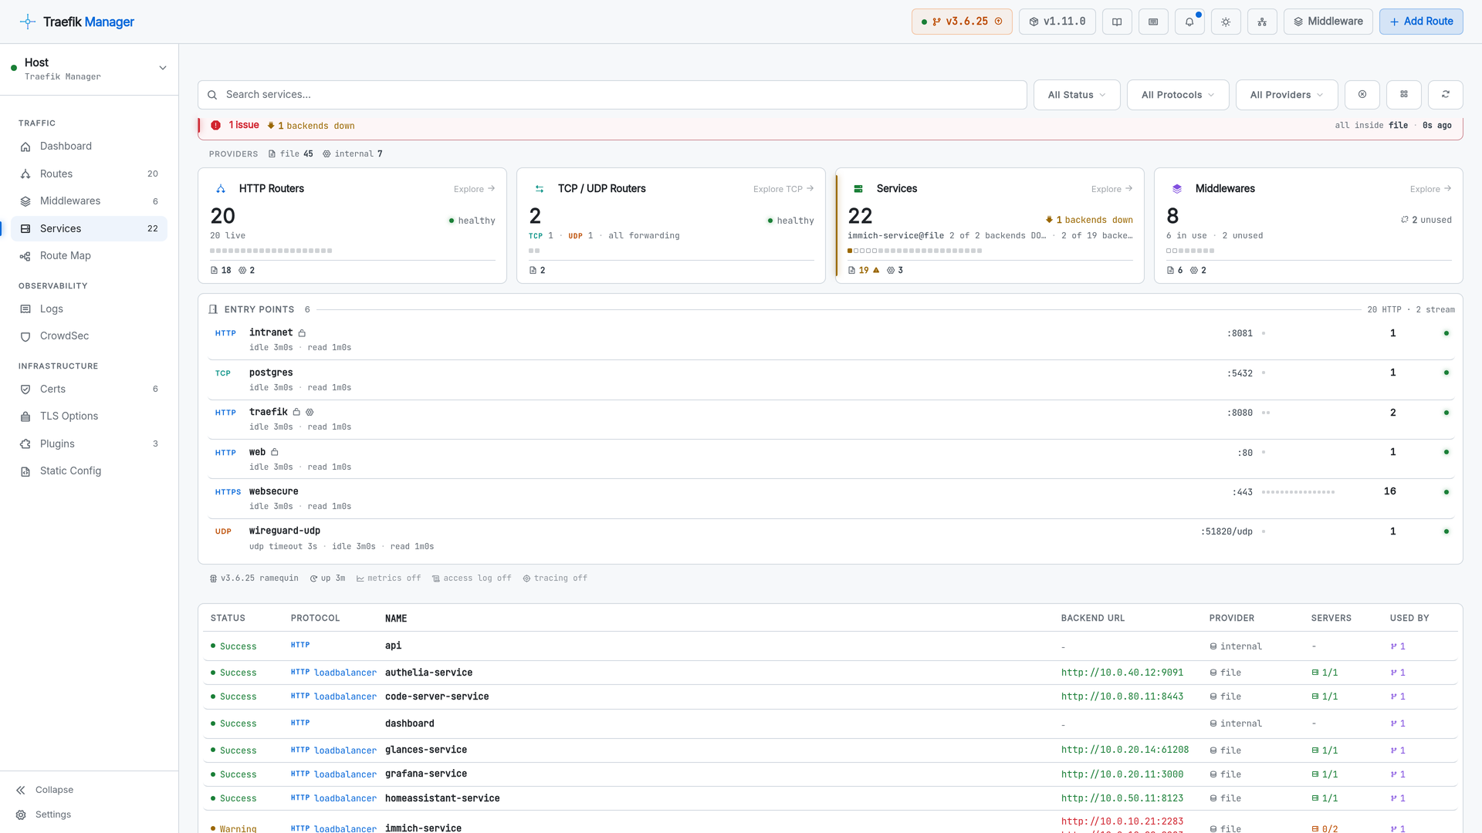
Task: Click the HTTP Routers card icon
Action: (x=221, y=189)
